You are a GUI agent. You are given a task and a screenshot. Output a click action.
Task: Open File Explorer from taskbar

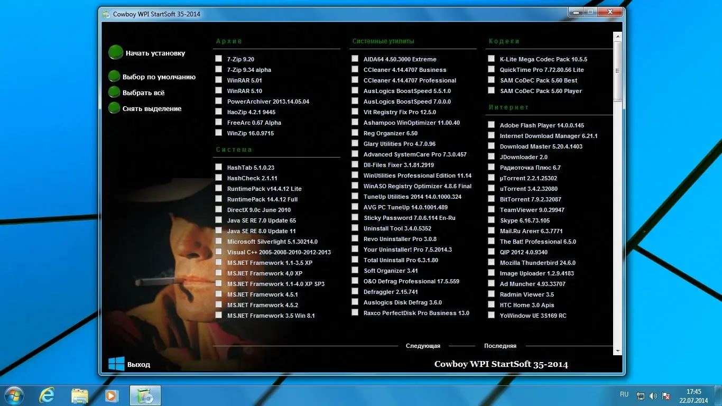click(80, 395)
